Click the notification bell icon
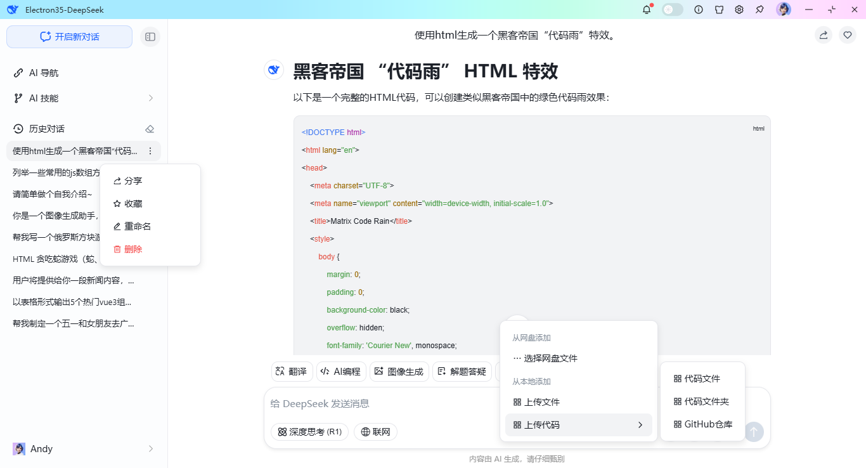Screen dimensions: 866x468 (x=645, y=10)
